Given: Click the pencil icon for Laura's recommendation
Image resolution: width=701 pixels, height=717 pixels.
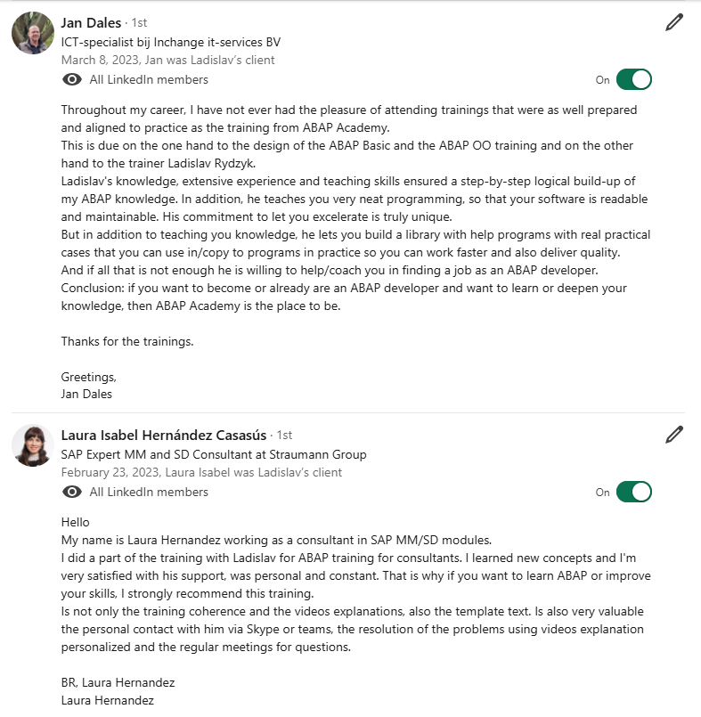Looking at the screenshot, I should coord(674,435).
